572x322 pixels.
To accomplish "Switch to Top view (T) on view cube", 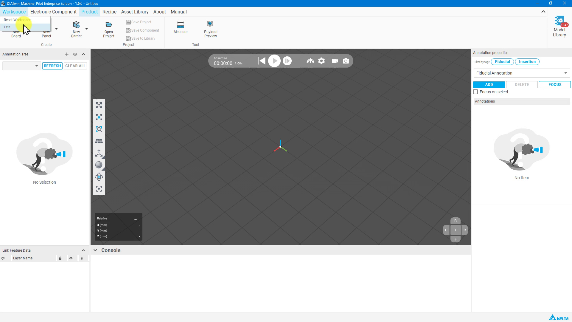I will pyautogui.click(x=455, y=230).
